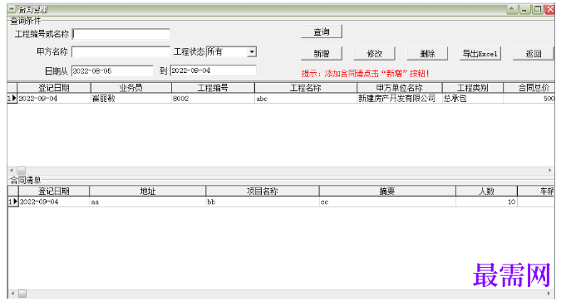Click the 删除 delete button
This screenshot has width=566, height=301.
pos(427,54)
